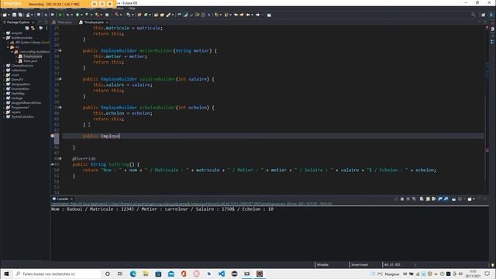
Task: Toggle the fold marker for salaireBuilder
Action: coord(60,79)
